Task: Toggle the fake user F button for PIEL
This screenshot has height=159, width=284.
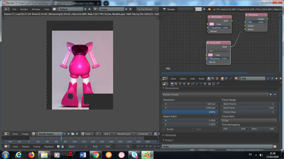Action: click(272, 79)
